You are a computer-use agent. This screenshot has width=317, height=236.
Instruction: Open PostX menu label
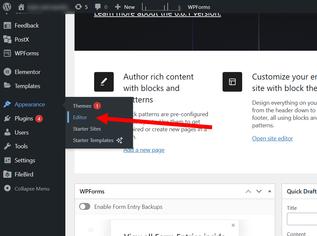pyautogui.click(x=22, y=40)
